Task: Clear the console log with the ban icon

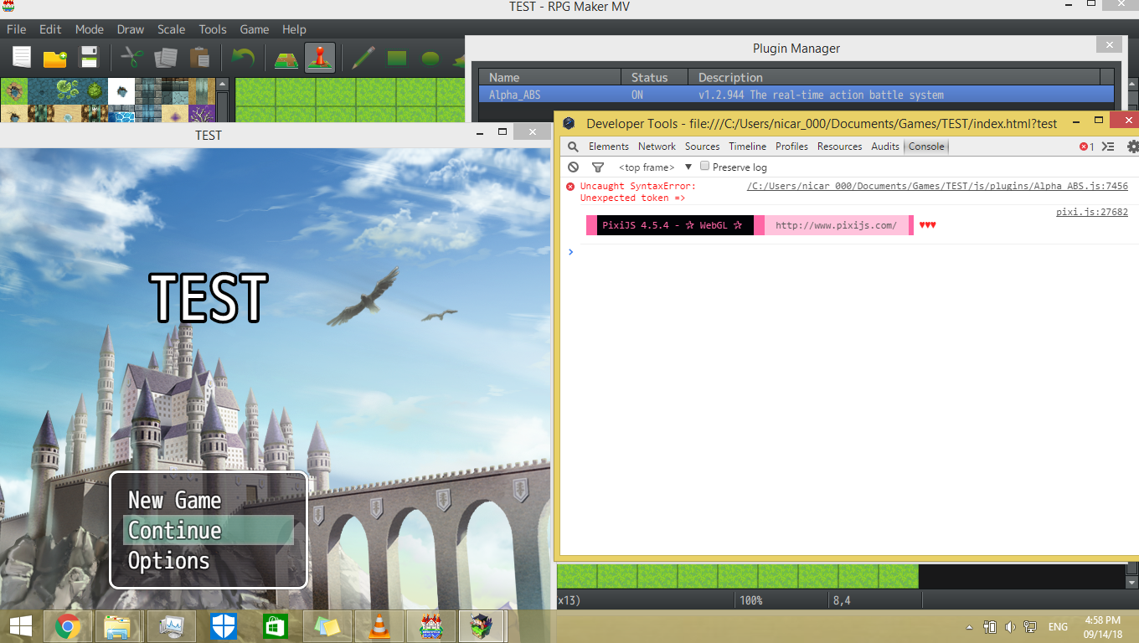Action: click(x=573, y=167)
